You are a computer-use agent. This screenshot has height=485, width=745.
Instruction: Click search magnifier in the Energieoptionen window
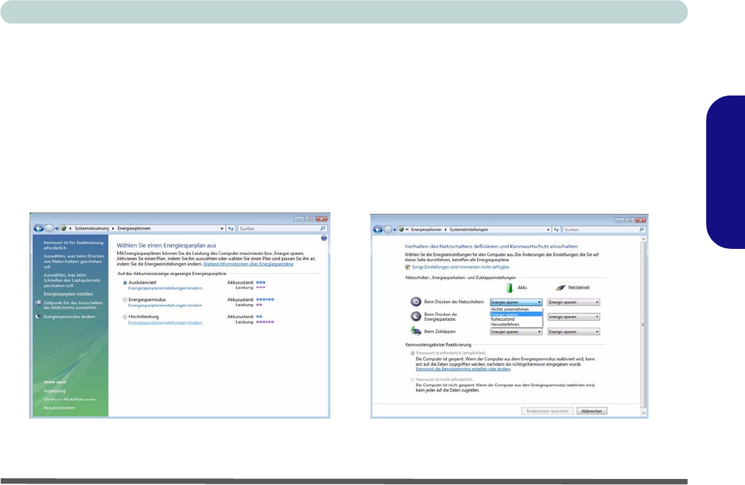tap(322, 229)
